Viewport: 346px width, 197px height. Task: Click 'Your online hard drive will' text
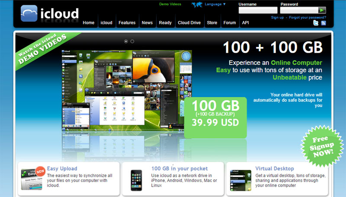(x=296, y=95)
